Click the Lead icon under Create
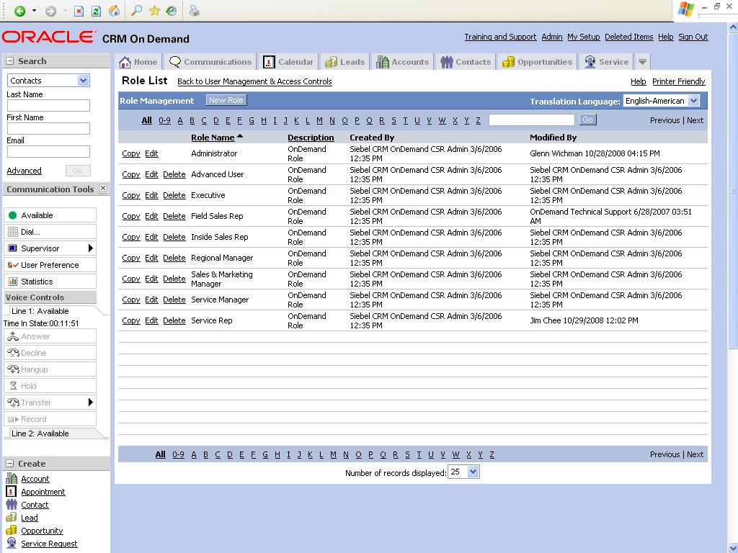 pos(12,517)
